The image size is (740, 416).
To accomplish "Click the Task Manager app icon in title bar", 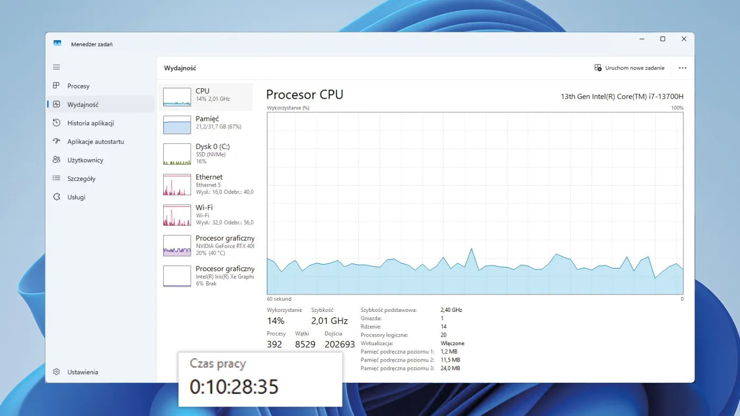I will coord(57,43).
